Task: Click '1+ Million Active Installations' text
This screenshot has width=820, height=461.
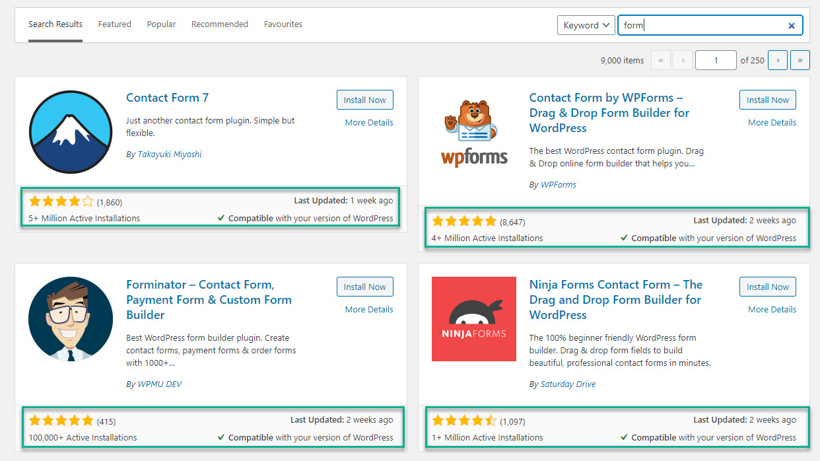Action: (x=487, y=437)
